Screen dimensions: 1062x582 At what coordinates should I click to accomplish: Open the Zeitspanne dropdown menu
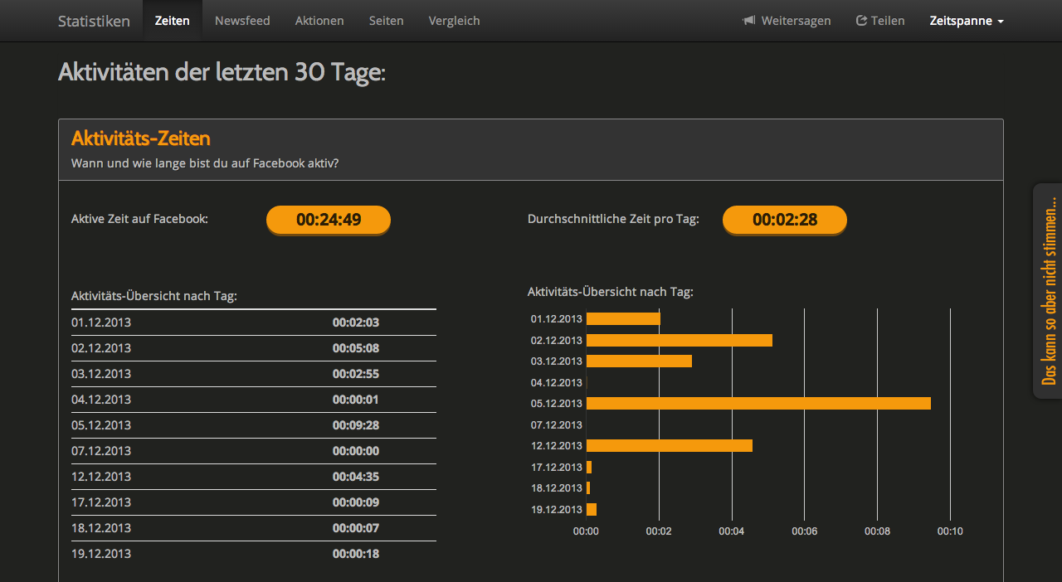click(966, 21)
